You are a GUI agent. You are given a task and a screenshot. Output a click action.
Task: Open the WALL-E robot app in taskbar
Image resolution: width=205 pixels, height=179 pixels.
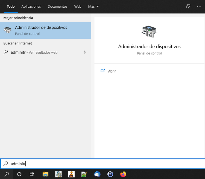[x=71, y=174]
